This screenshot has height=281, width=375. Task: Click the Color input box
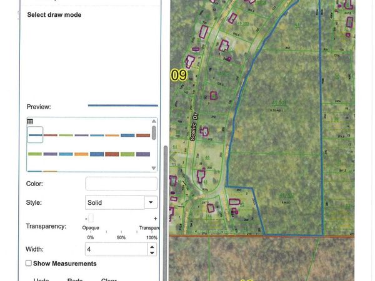coord(121,184)
